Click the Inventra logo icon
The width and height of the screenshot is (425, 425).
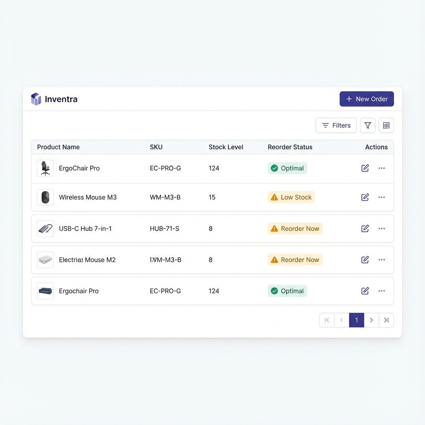coord(36,99)
